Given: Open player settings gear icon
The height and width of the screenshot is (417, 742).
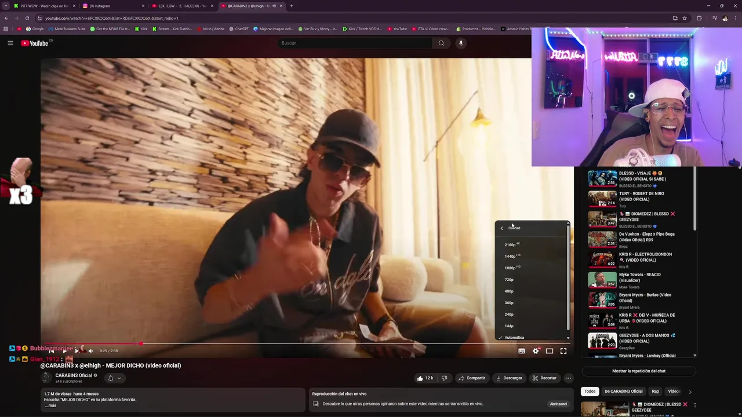Looking at the screenshot, I should pos(536,351).
